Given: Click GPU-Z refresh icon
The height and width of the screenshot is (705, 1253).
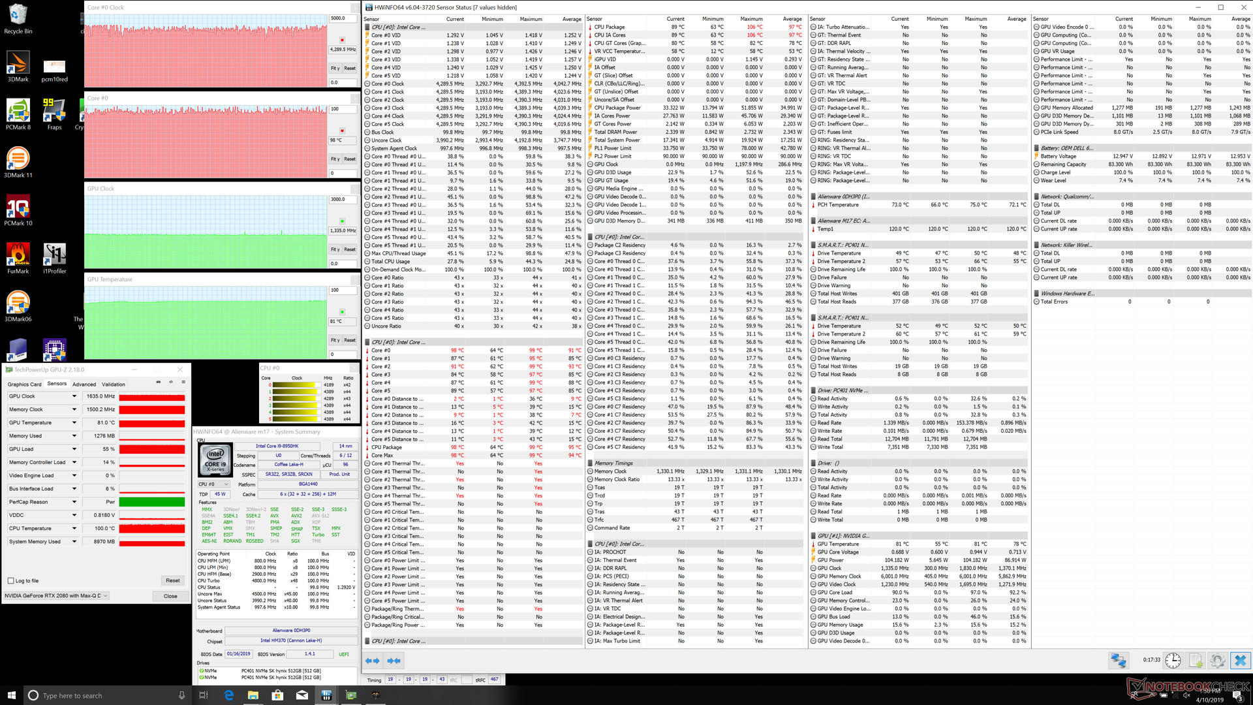Looking at the screenshot, I should tap(171, 383).
